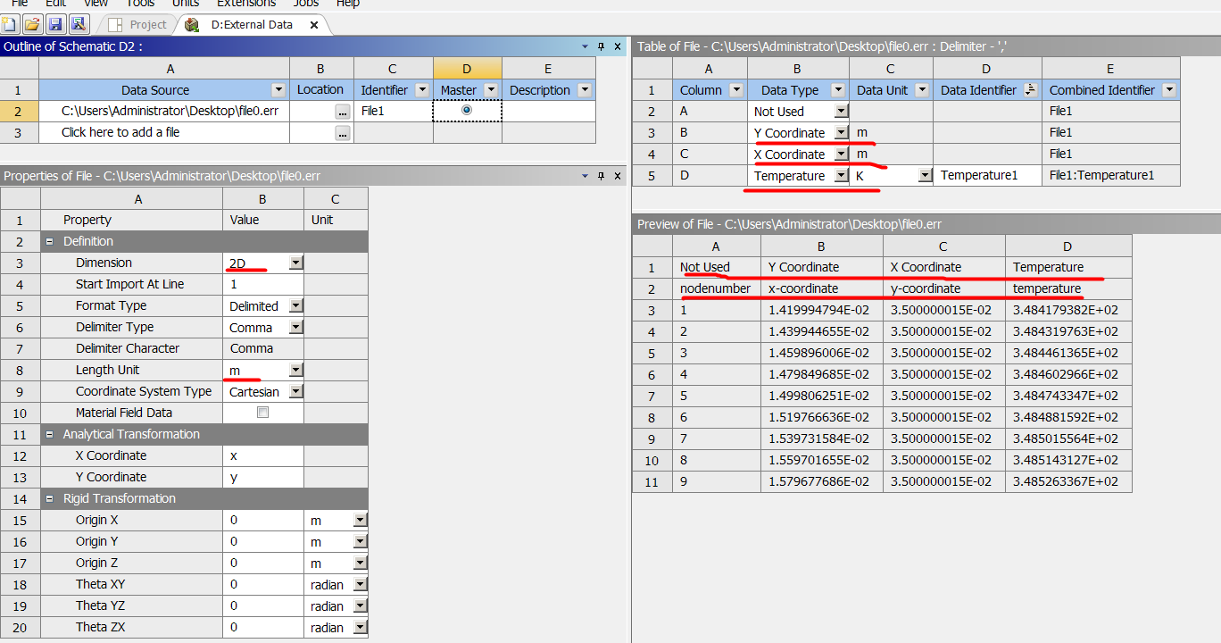
Task: Open the Dimension dropdown showing 2D
Action: click(x=296, y=263)
